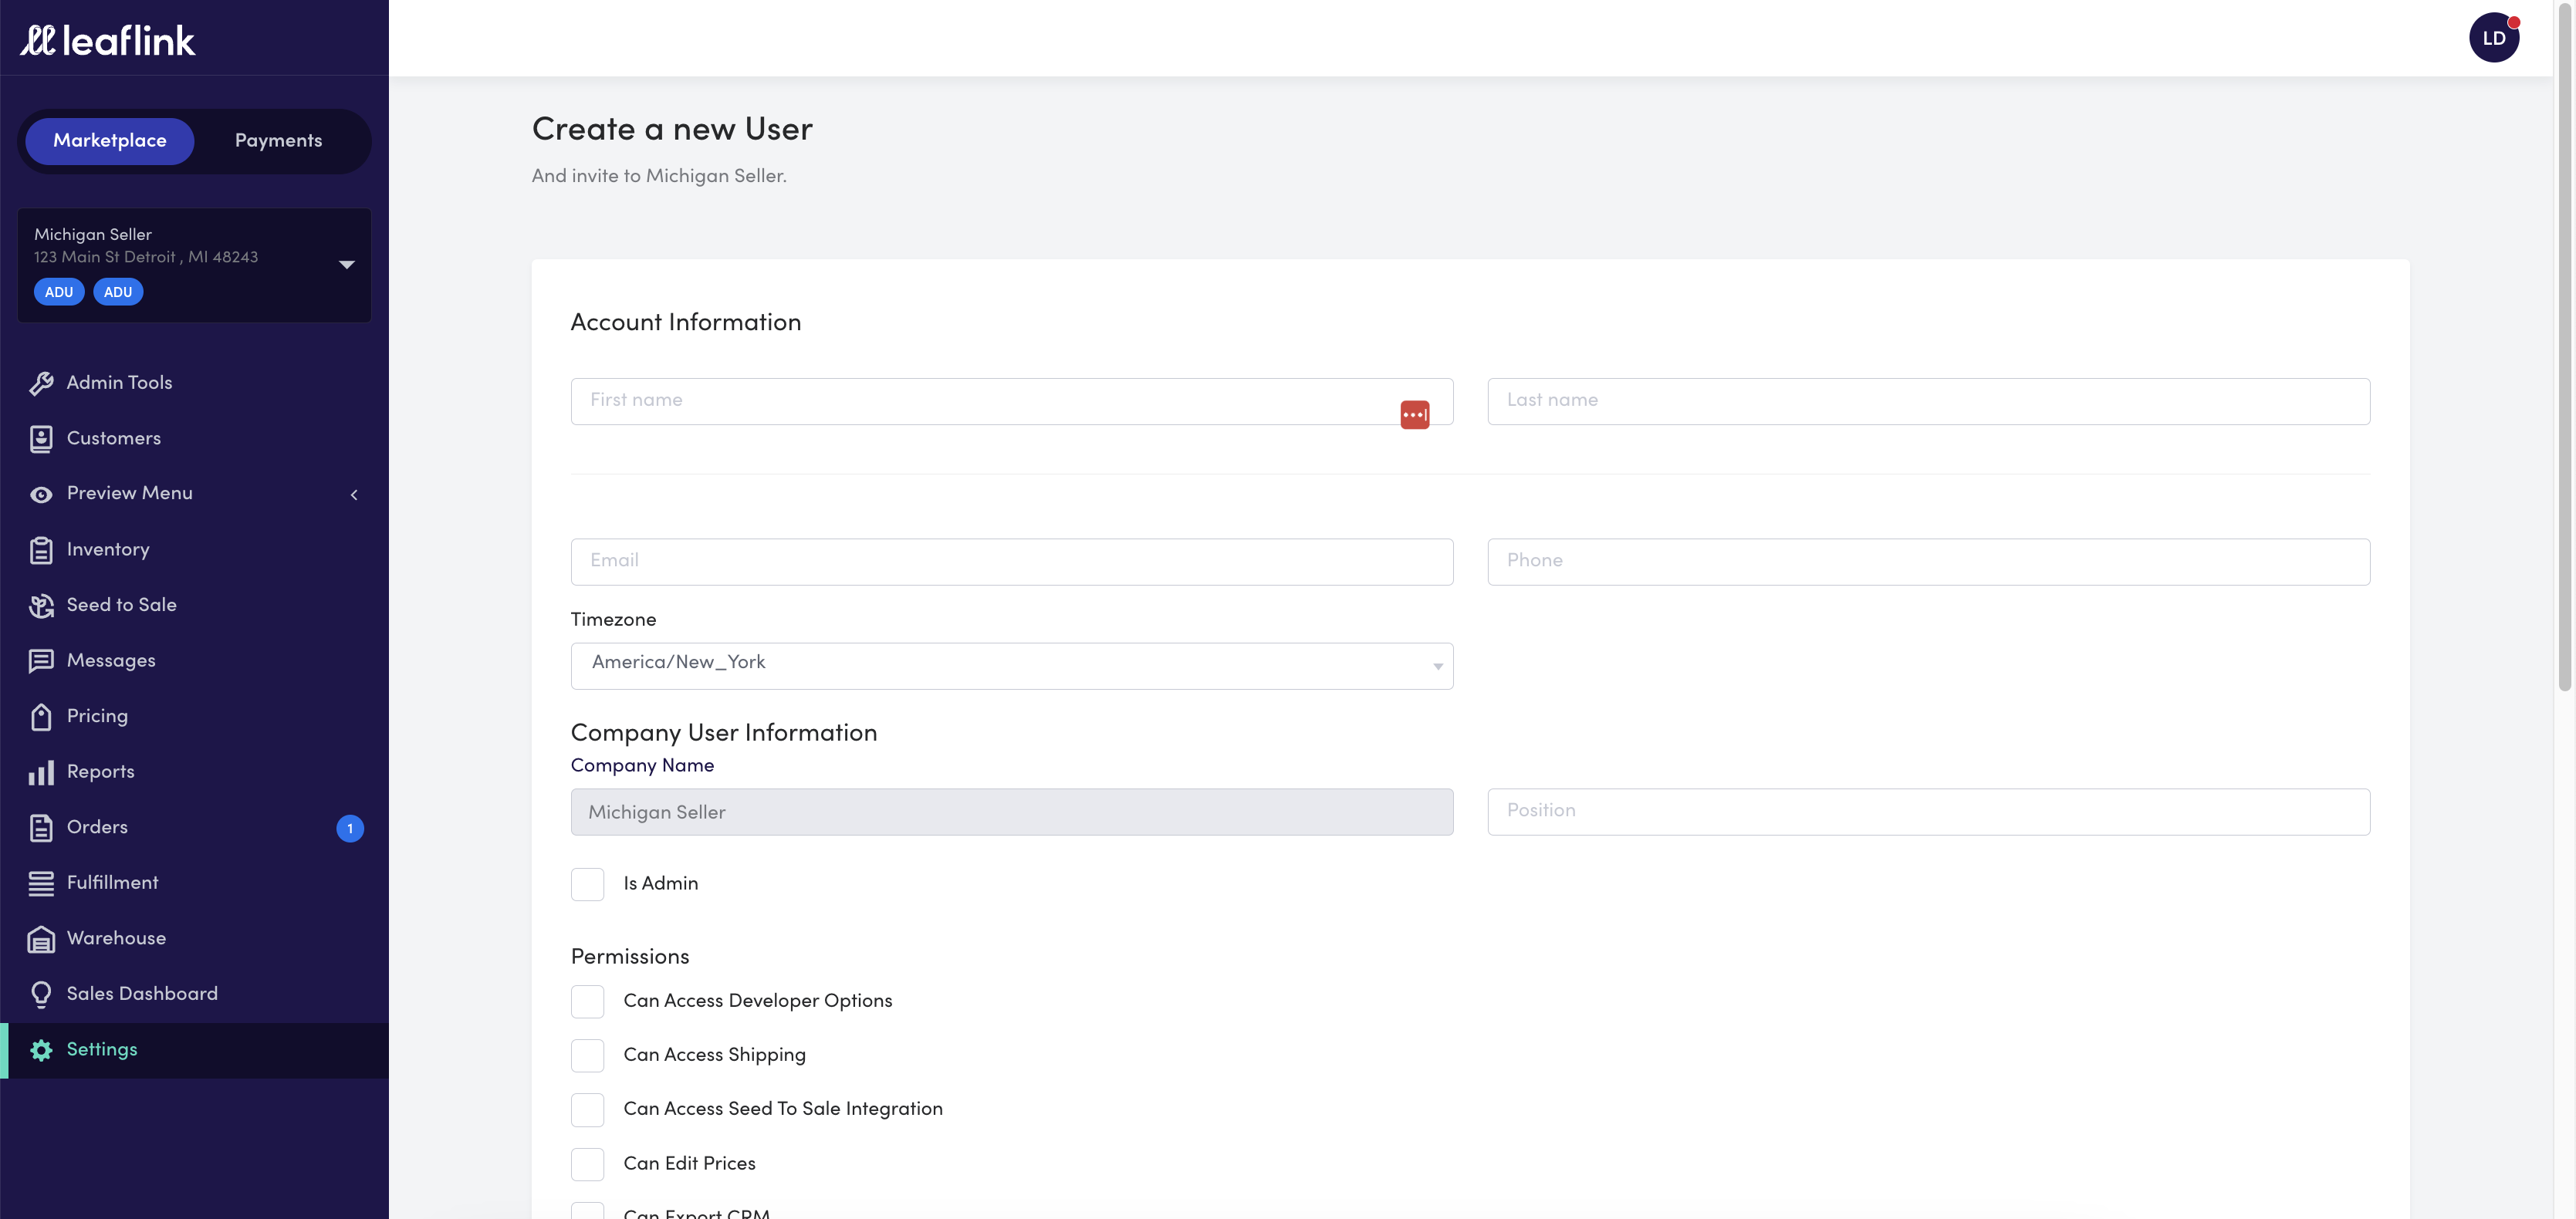This screenshot has height=1219, width=2576.
Task: Open Seed to Sale section
Action: coord(194,606)
